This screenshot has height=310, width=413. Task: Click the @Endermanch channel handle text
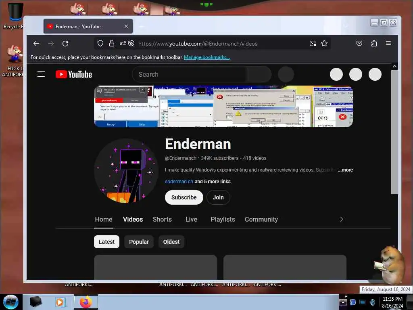coord(181,158)
